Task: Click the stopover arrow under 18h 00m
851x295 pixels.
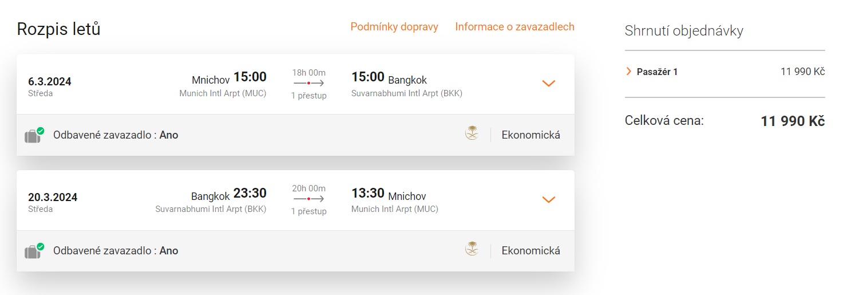Action: [309, 84]
